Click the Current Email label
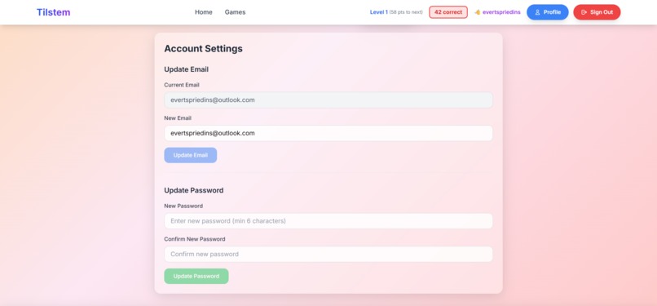The height and width of the screenshot is (306, 657). (x=182, y=85)
